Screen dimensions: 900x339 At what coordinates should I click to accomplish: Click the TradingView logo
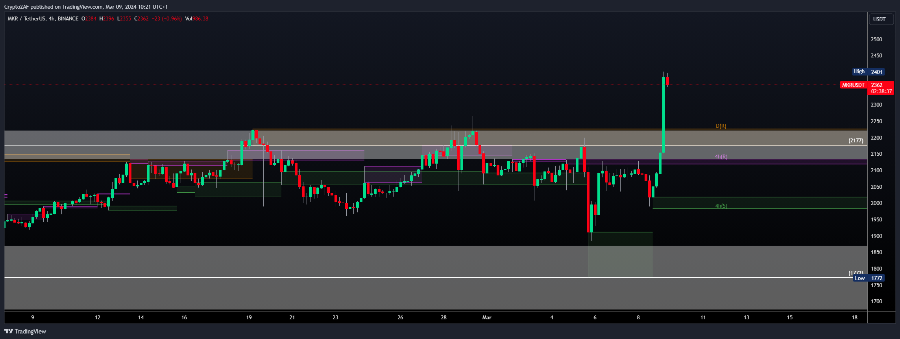click(25, 332)
